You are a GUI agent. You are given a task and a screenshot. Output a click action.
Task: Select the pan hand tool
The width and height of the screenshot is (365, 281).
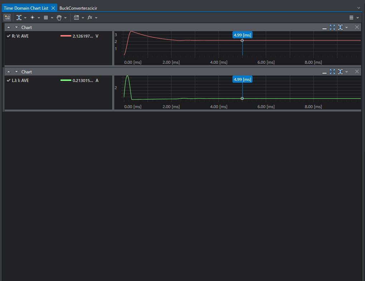(59, 18)
